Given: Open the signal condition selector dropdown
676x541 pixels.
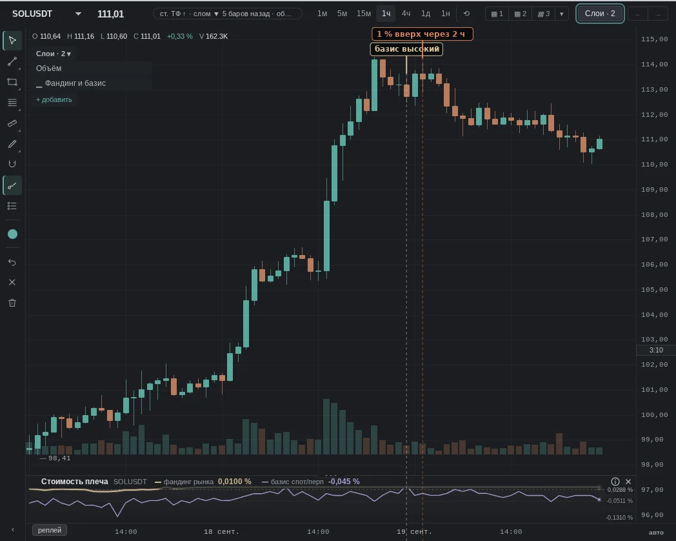Looking at the screenshot, I should pyautogui.click(x=227, y=14).
